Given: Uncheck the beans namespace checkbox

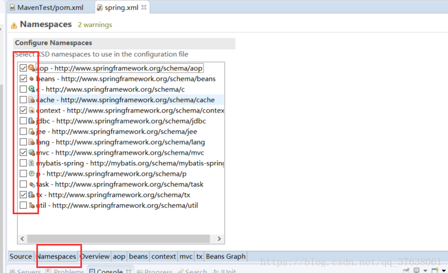Looking at the screenshot, I should pos(23,79).
